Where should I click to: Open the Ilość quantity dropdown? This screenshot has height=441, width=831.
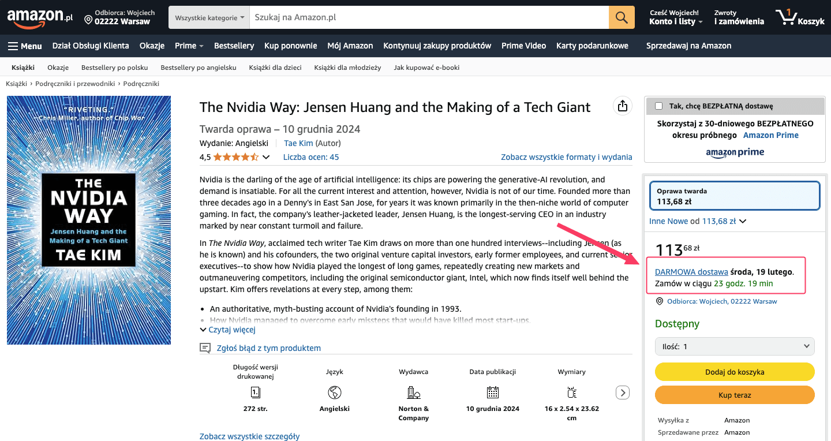[734, 346]
